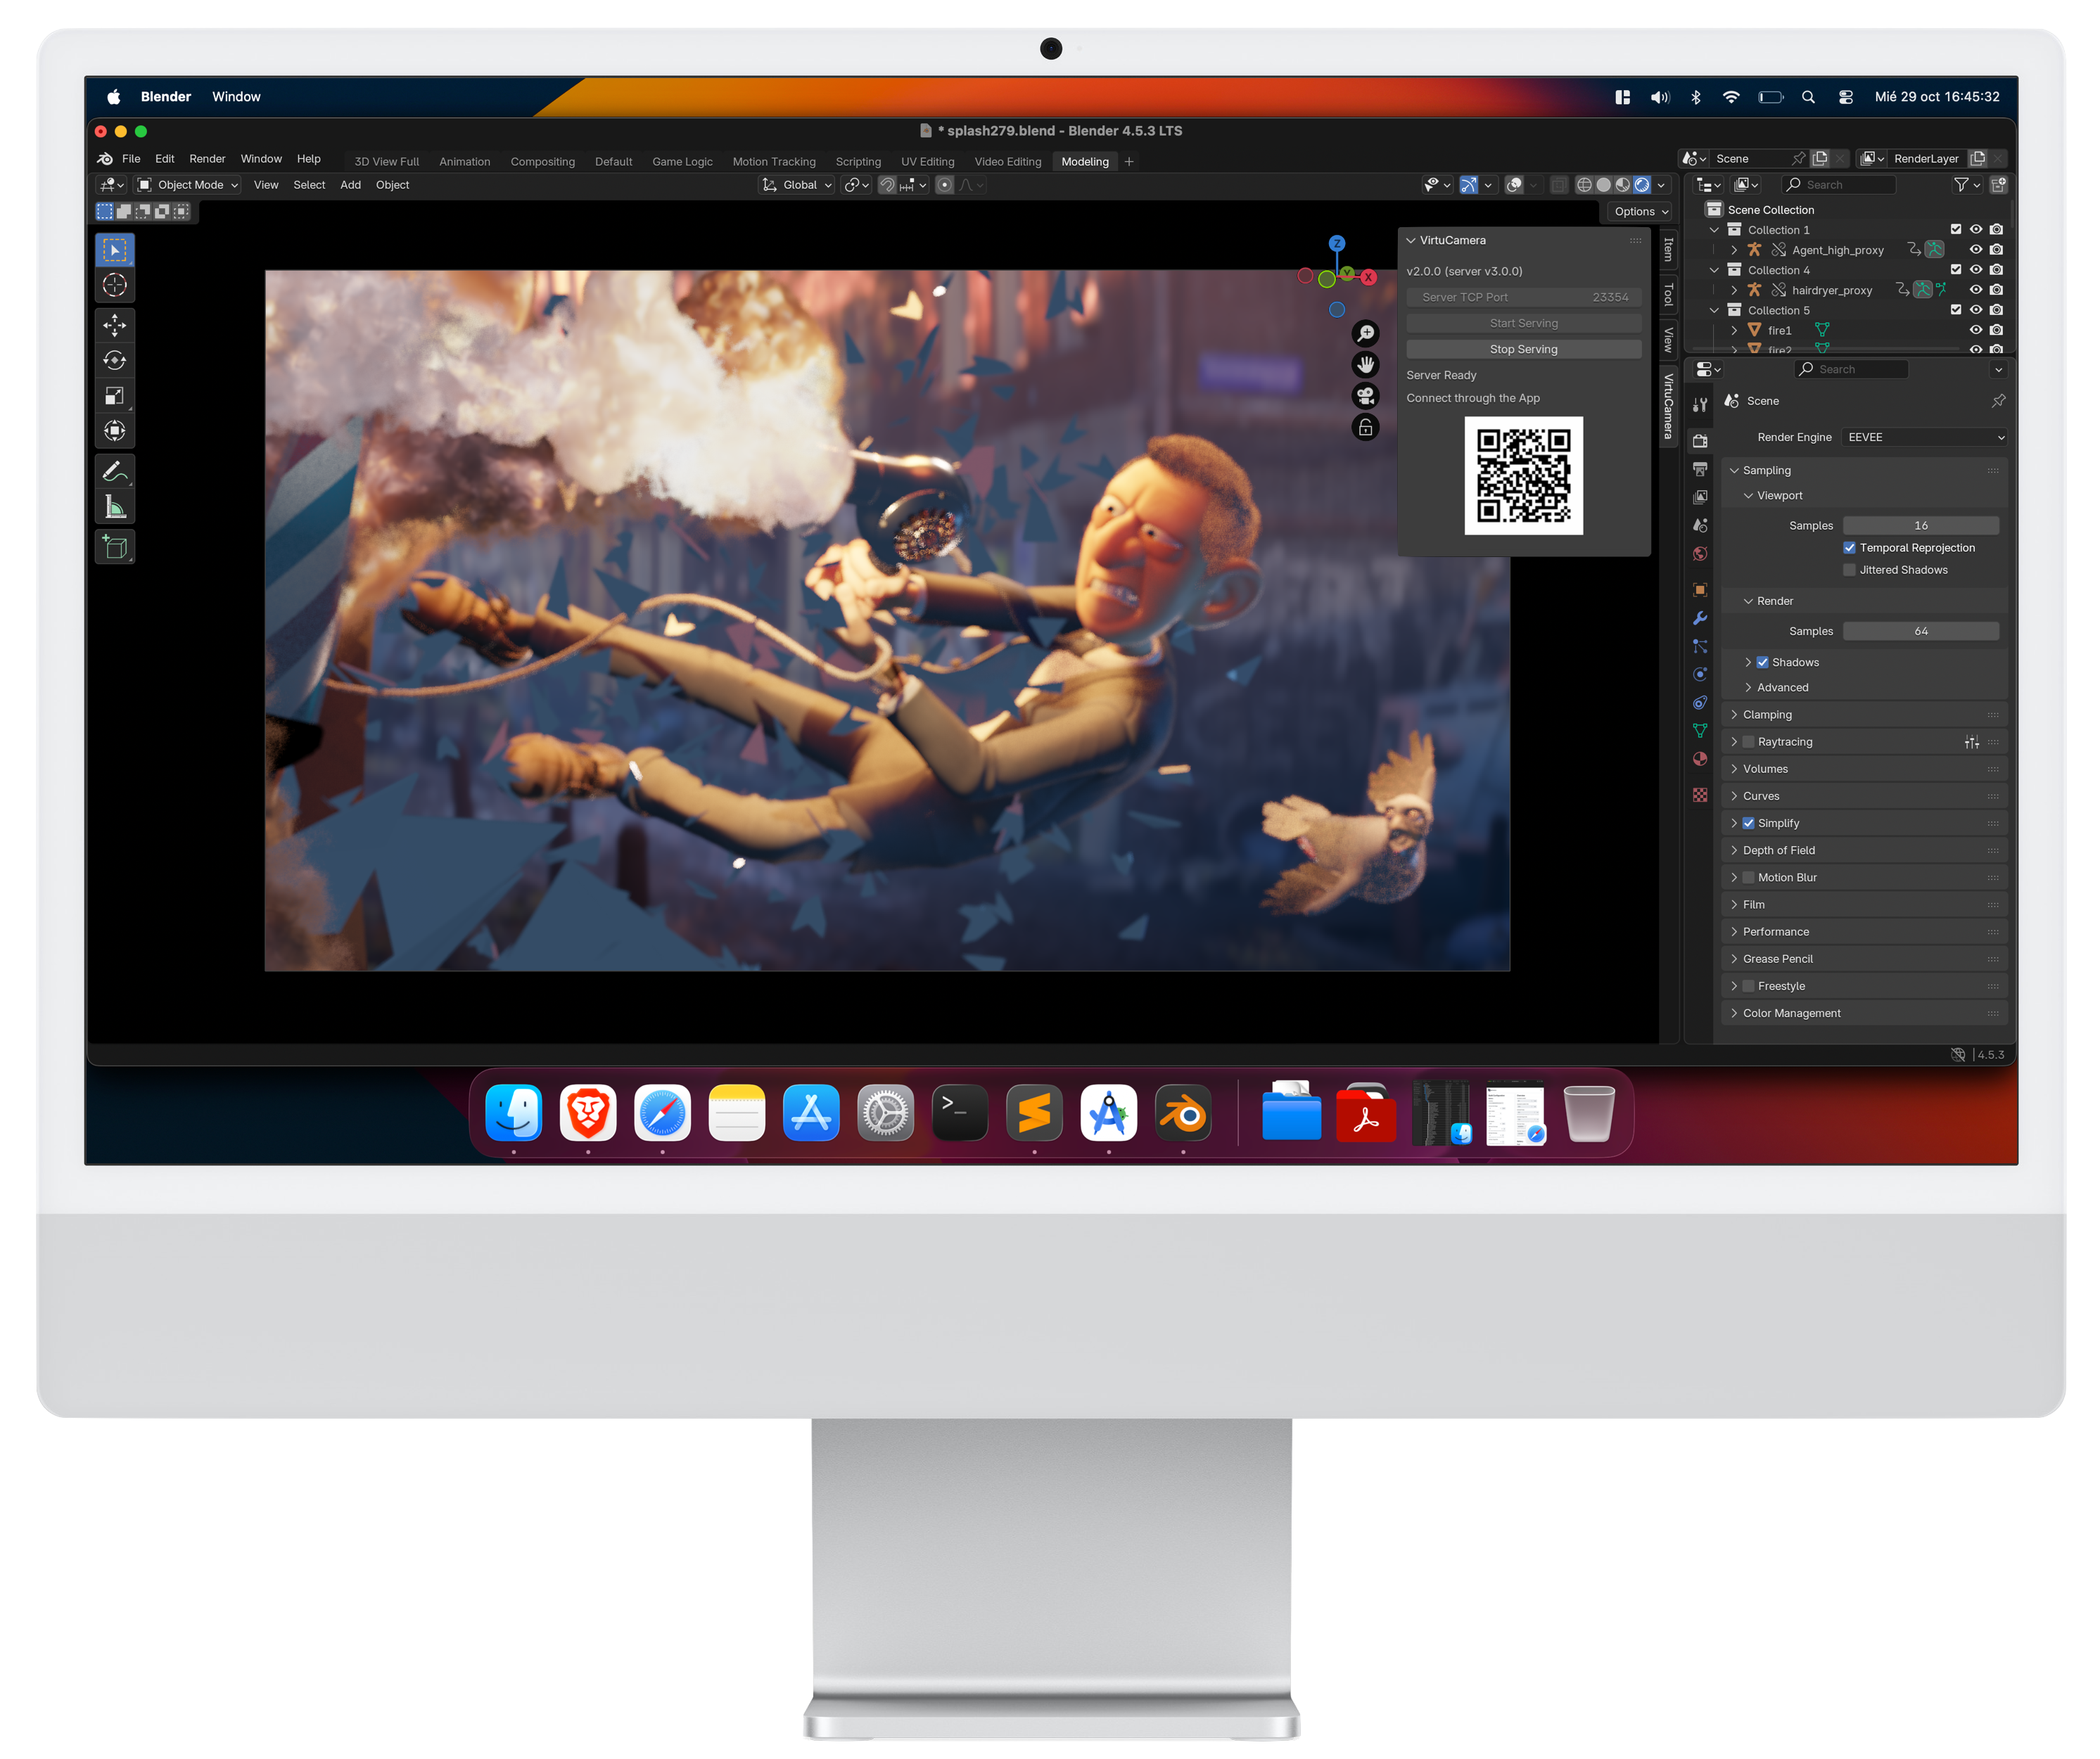Click the Stop Serving button

(1523, 349)
